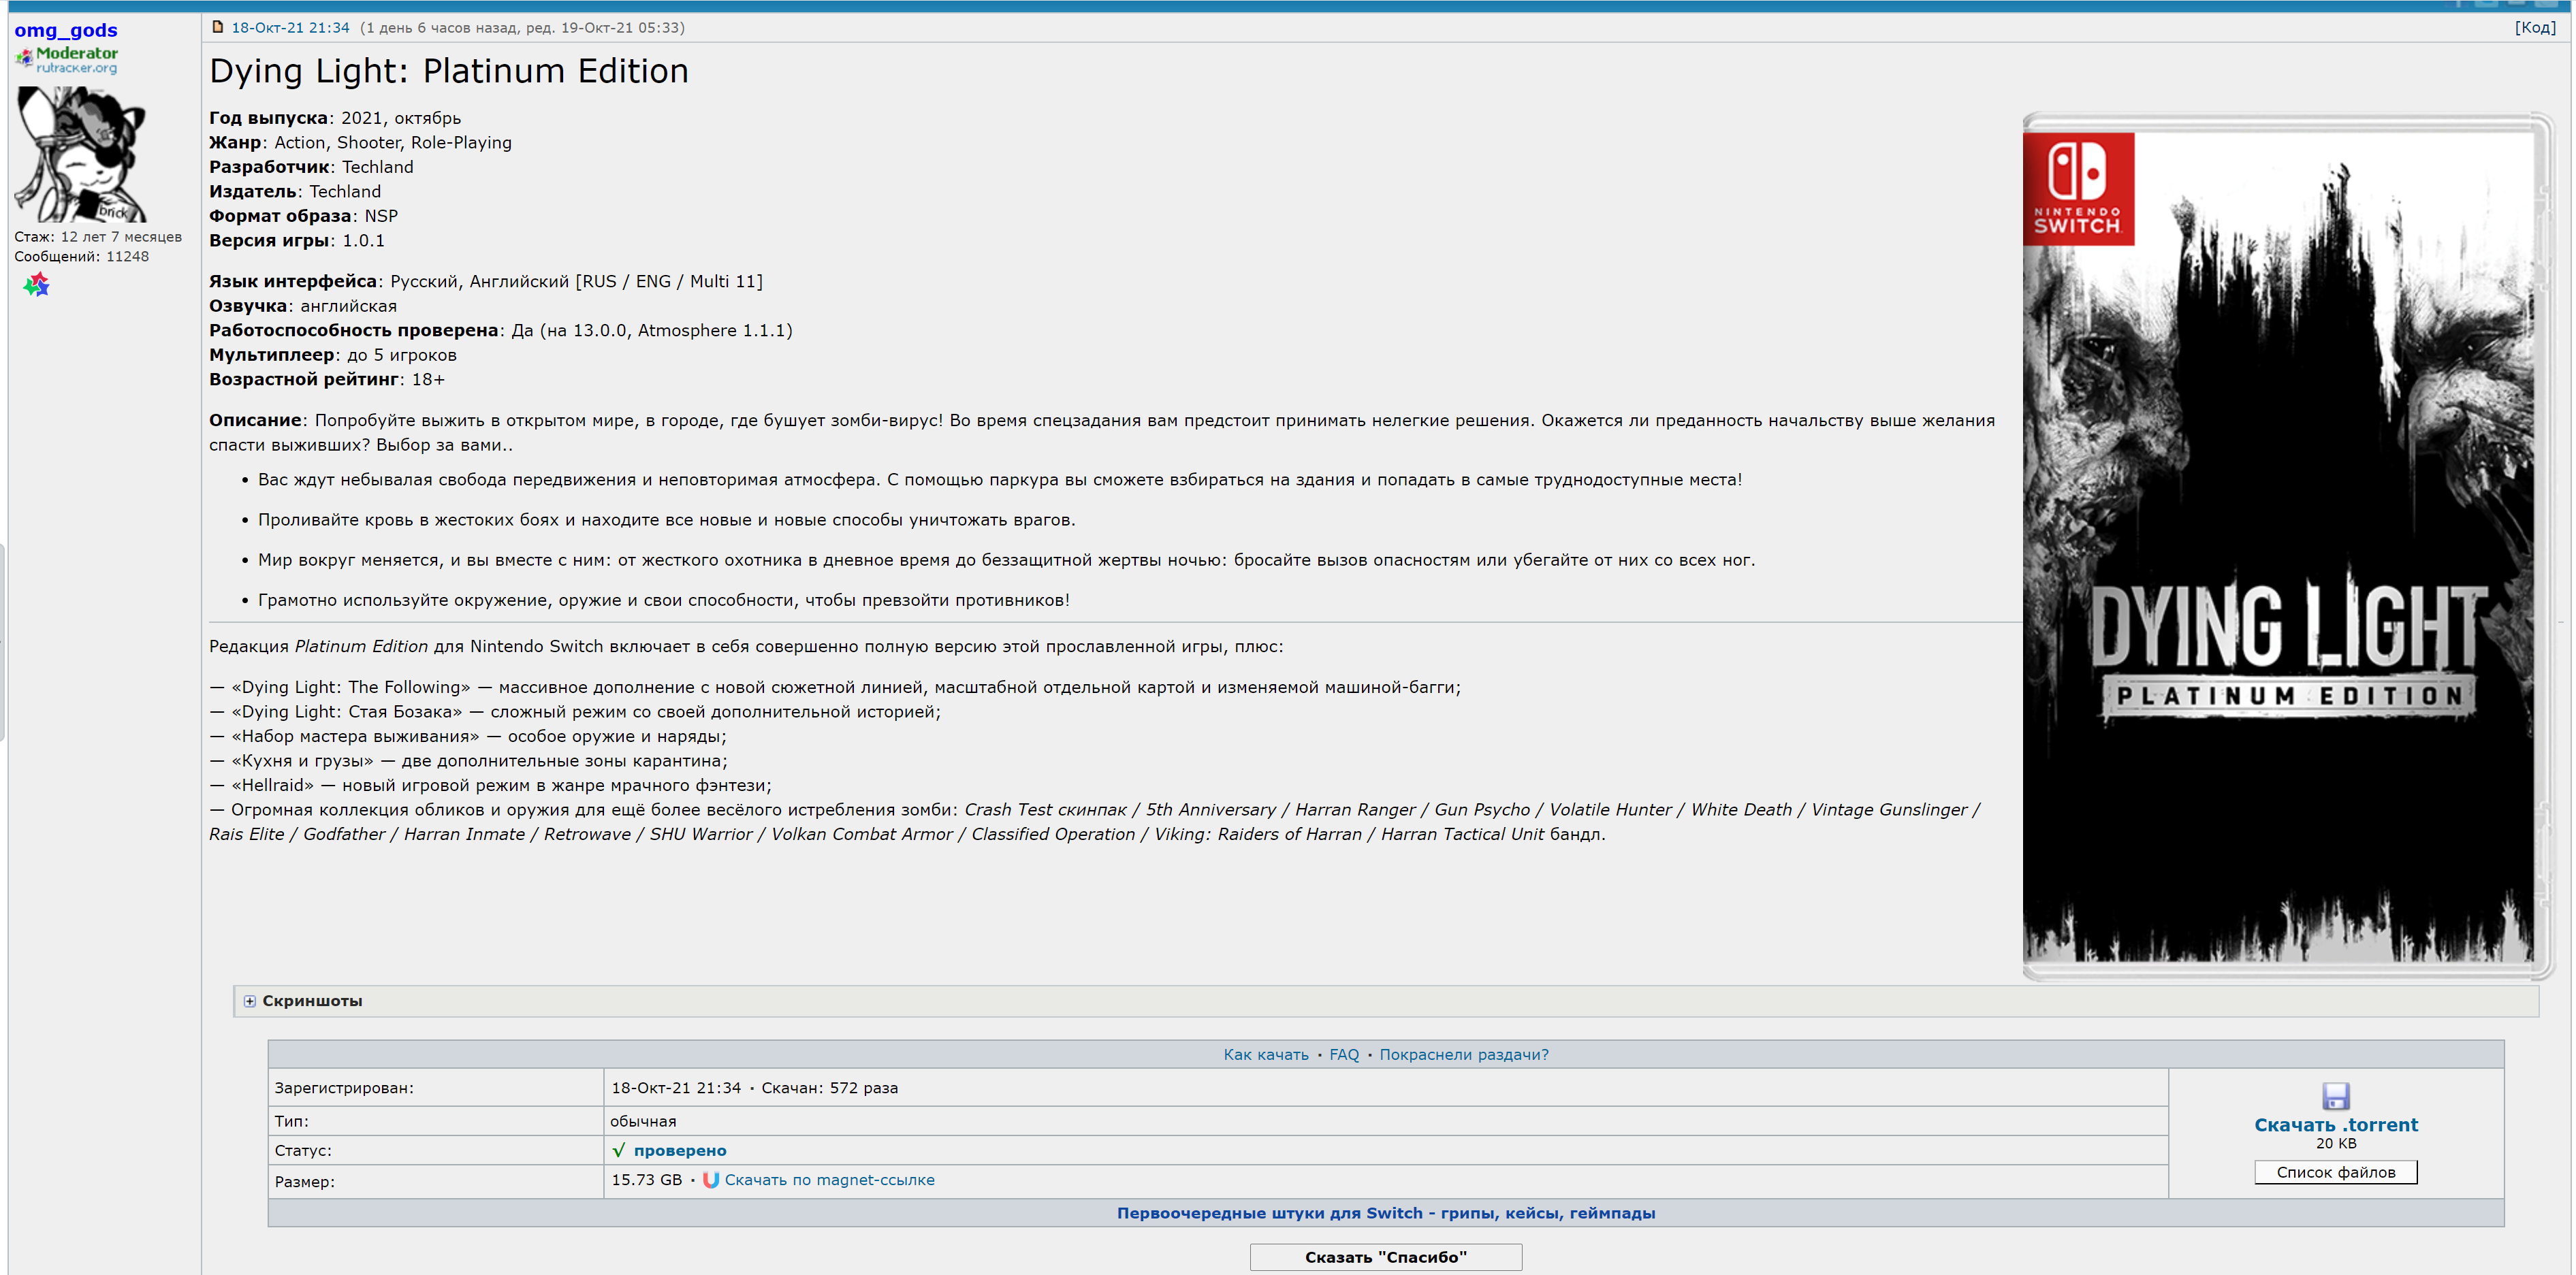Image resolution: width=2576 pixels, height=1275 pixels.
Task: Click the magnet icon
Action: pos(711,1180)
